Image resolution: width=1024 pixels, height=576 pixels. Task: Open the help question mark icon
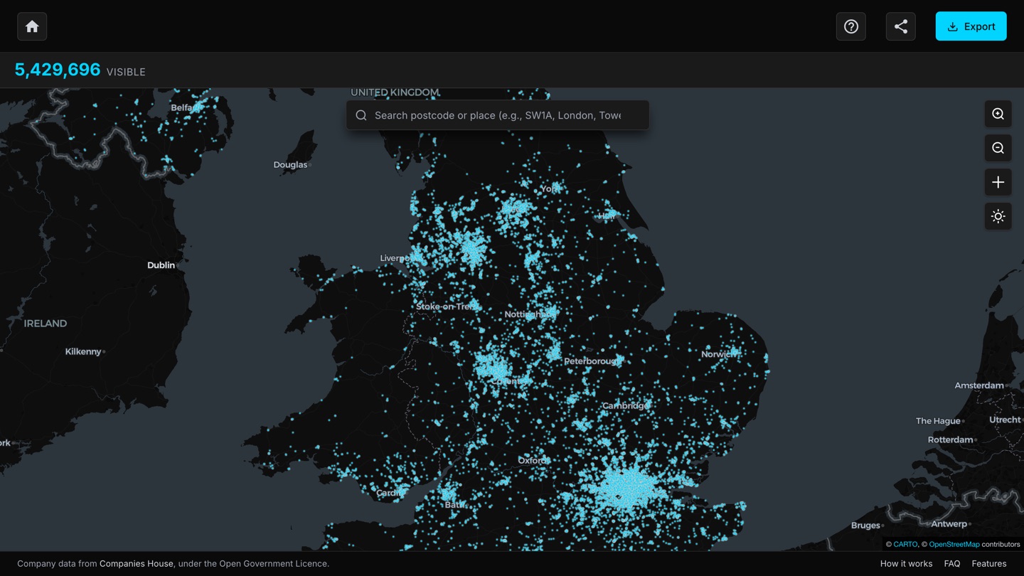851,26
